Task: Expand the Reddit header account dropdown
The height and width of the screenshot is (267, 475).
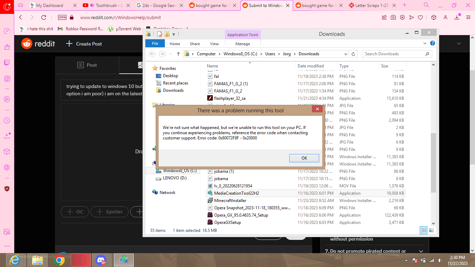Action: [x=459, y=44]
